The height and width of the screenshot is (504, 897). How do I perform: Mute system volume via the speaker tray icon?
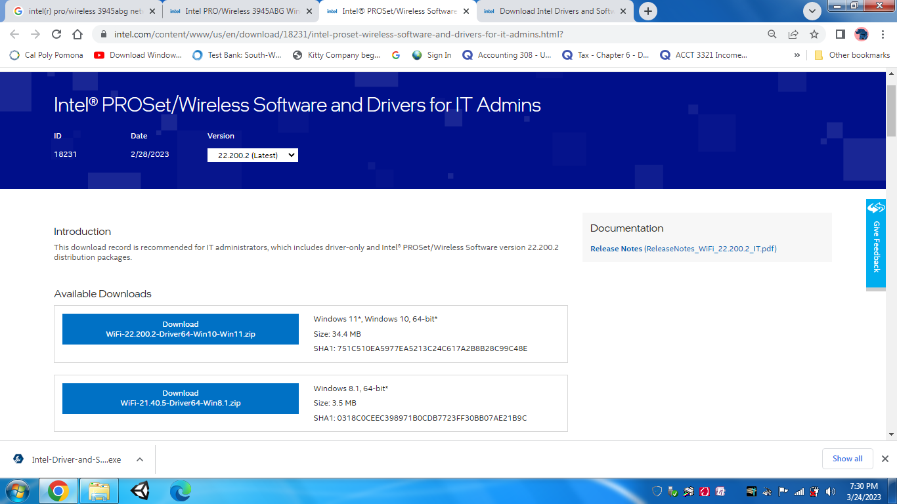point(829,491)
